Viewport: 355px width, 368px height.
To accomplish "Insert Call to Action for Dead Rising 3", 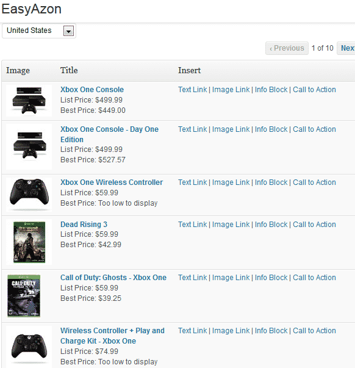I will pyautogui.click(x=314, y=224).
